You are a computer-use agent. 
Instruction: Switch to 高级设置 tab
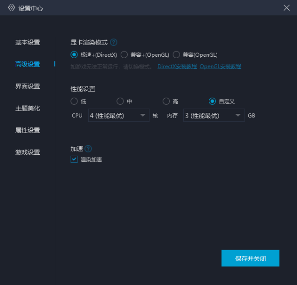coord(28,64)
